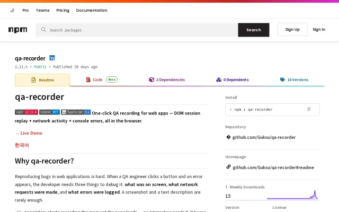Image resolution: width=339 pixels, height=212 pixels.
Task: Focus the Search packages input field
Action: [x=137, y=30]
